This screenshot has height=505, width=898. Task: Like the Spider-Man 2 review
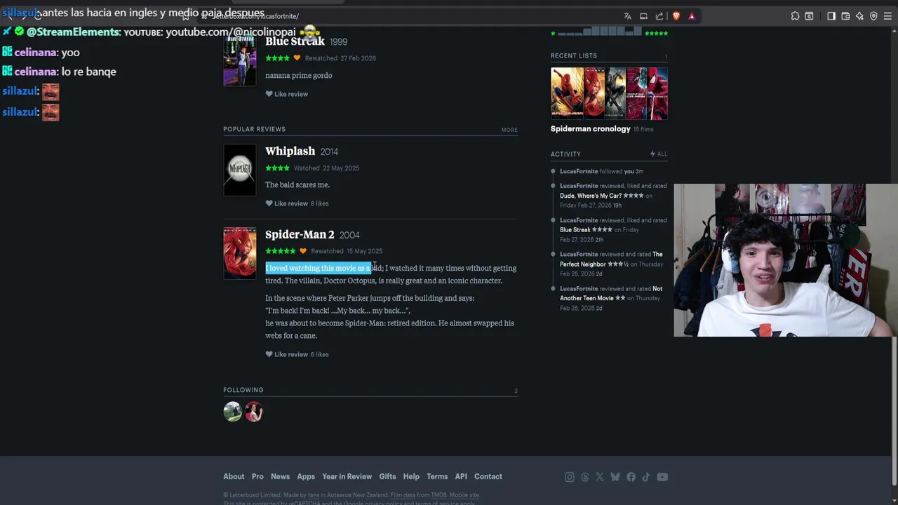(286, 354)
